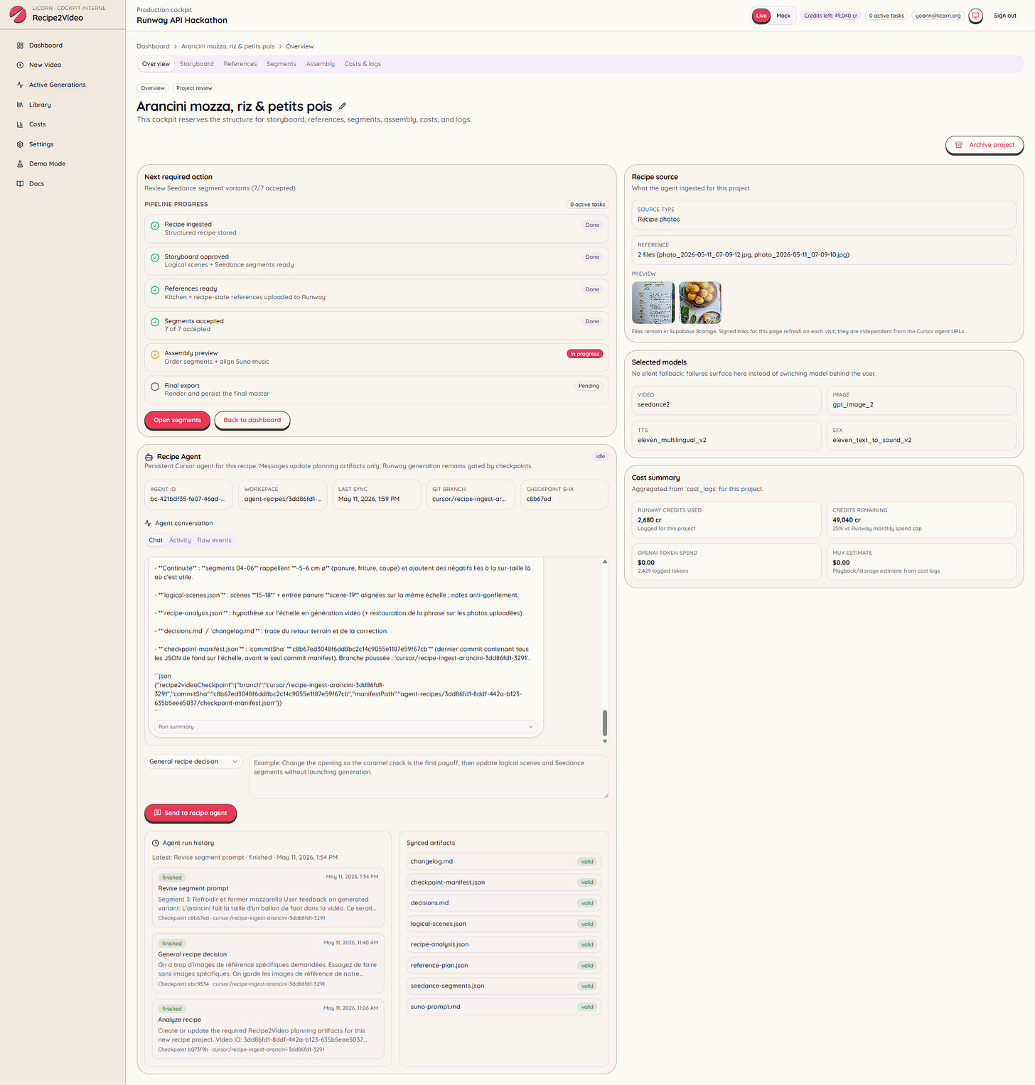Select the Overview tab in the purple bar
Image resolution: width=1035 pixels, height=1085 pixels.
(x=156, y=64)
